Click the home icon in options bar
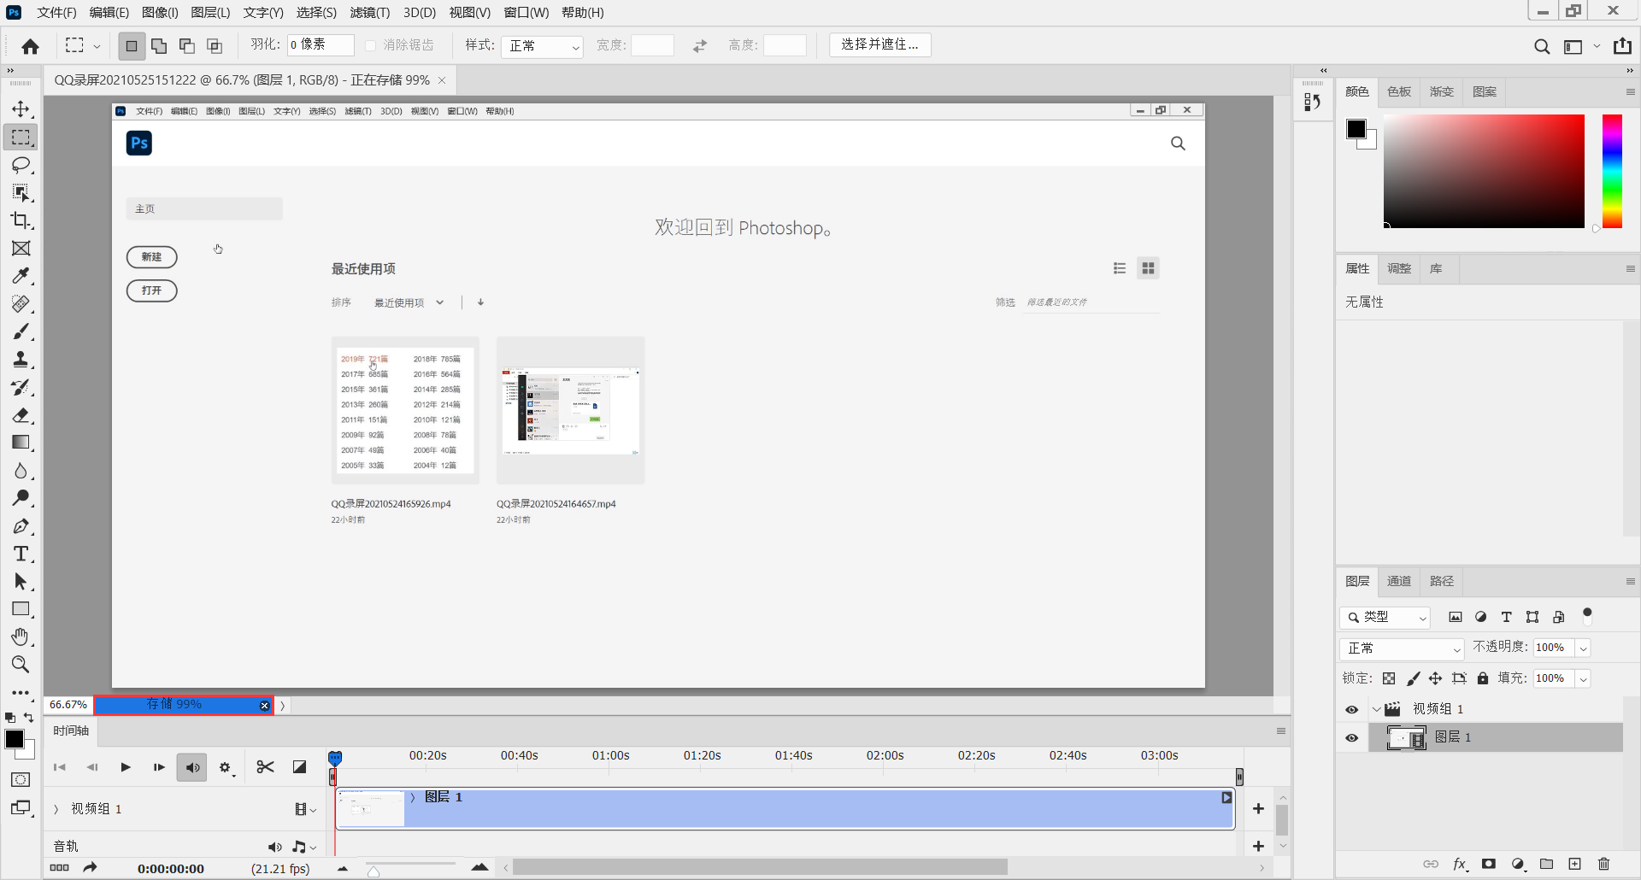Image resolution: width=1641 pixels, height=880 pixels. point(31,46)
